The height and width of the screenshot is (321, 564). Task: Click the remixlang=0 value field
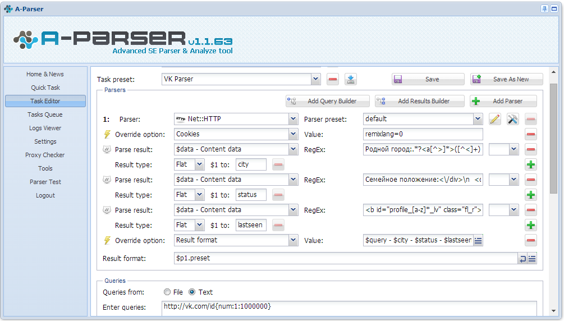[x=423, y=134]
